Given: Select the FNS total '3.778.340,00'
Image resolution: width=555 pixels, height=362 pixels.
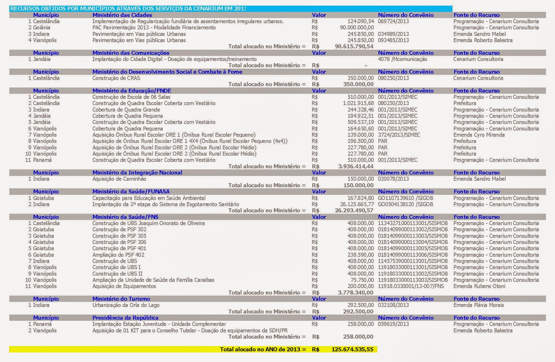Looking at the screenshot, I should [356, 293].
